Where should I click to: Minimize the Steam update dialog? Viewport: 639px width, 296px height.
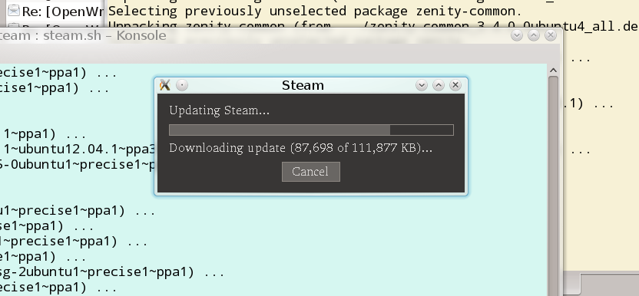coord(422,84)
